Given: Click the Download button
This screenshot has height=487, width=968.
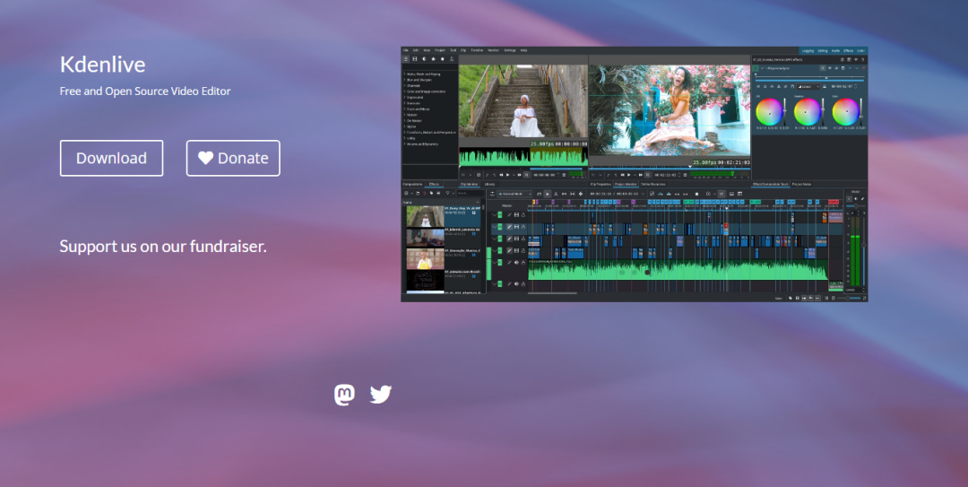Looking at the screenshot, I should point(111,158).
